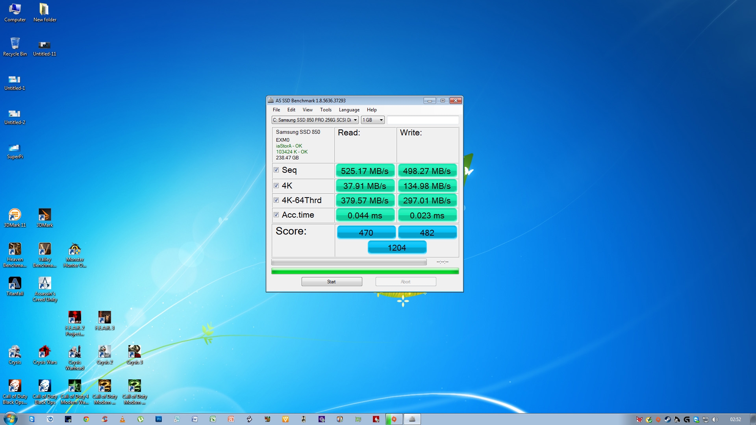
Task: Open the Word icon in the taskbar
Action: pos(195,419)
